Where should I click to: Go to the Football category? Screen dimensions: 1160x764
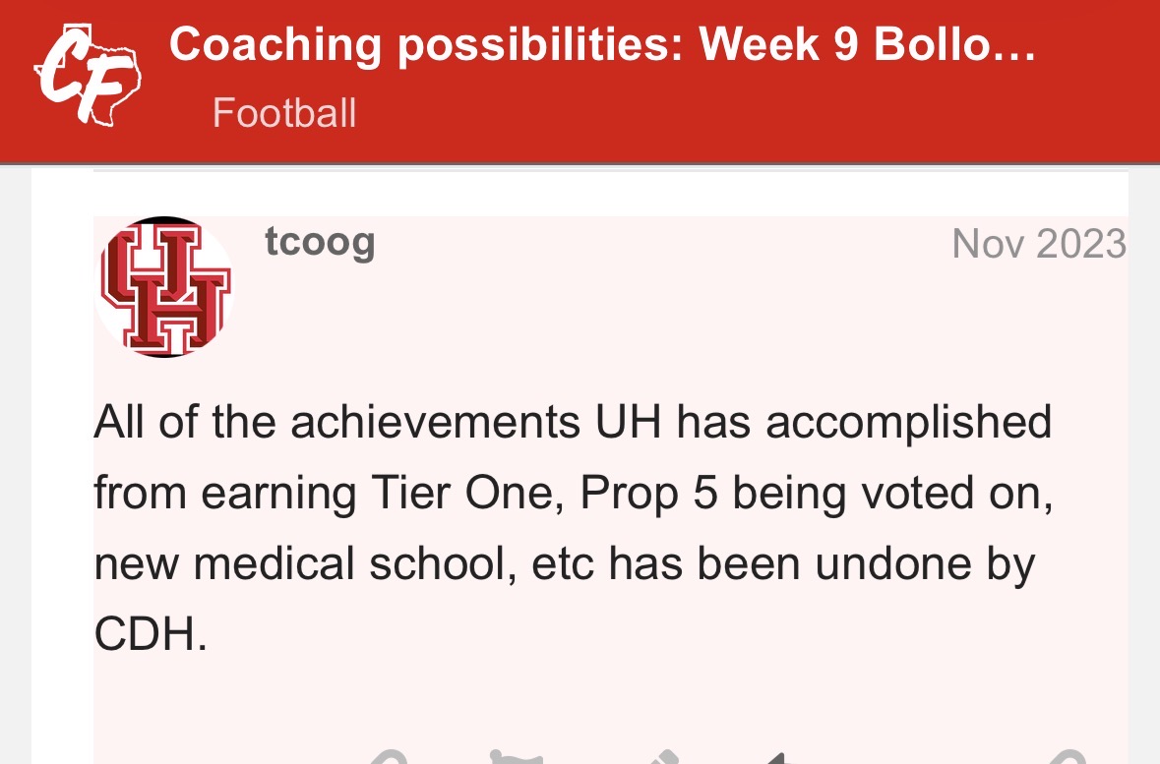point(284,113)
